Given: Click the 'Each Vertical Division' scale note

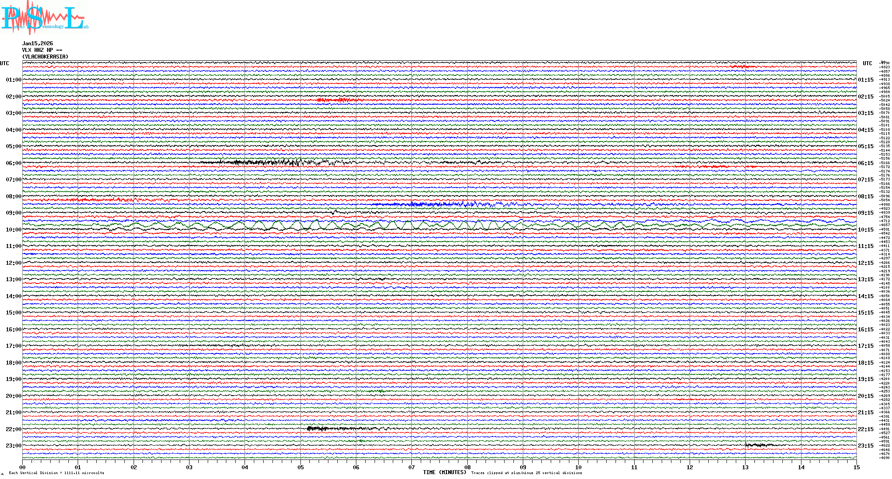Looking at the screenshot, I should (x=56, y=473).
